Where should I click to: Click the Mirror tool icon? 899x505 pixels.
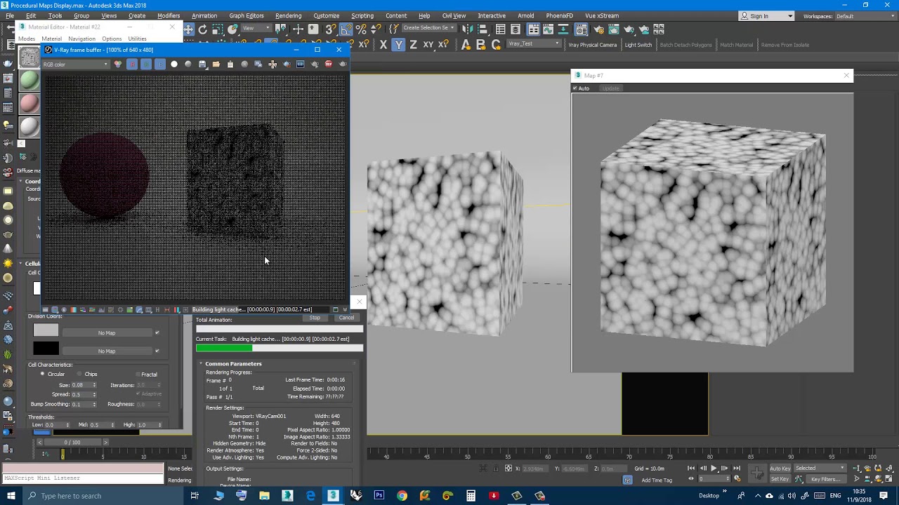pos(467,29)
